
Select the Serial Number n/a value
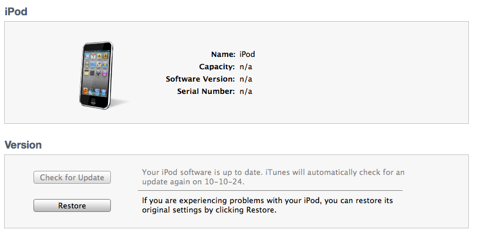(246, 92)
